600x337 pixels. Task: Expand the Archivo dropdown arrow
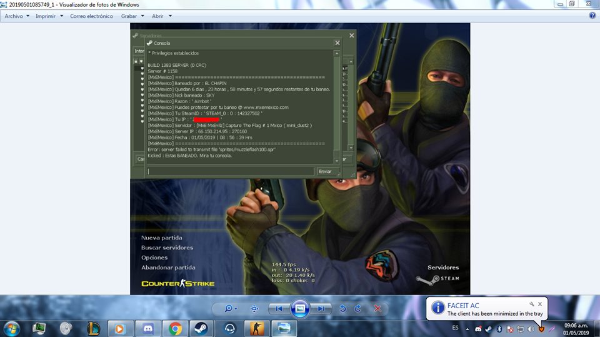click(x=27, y=16)
